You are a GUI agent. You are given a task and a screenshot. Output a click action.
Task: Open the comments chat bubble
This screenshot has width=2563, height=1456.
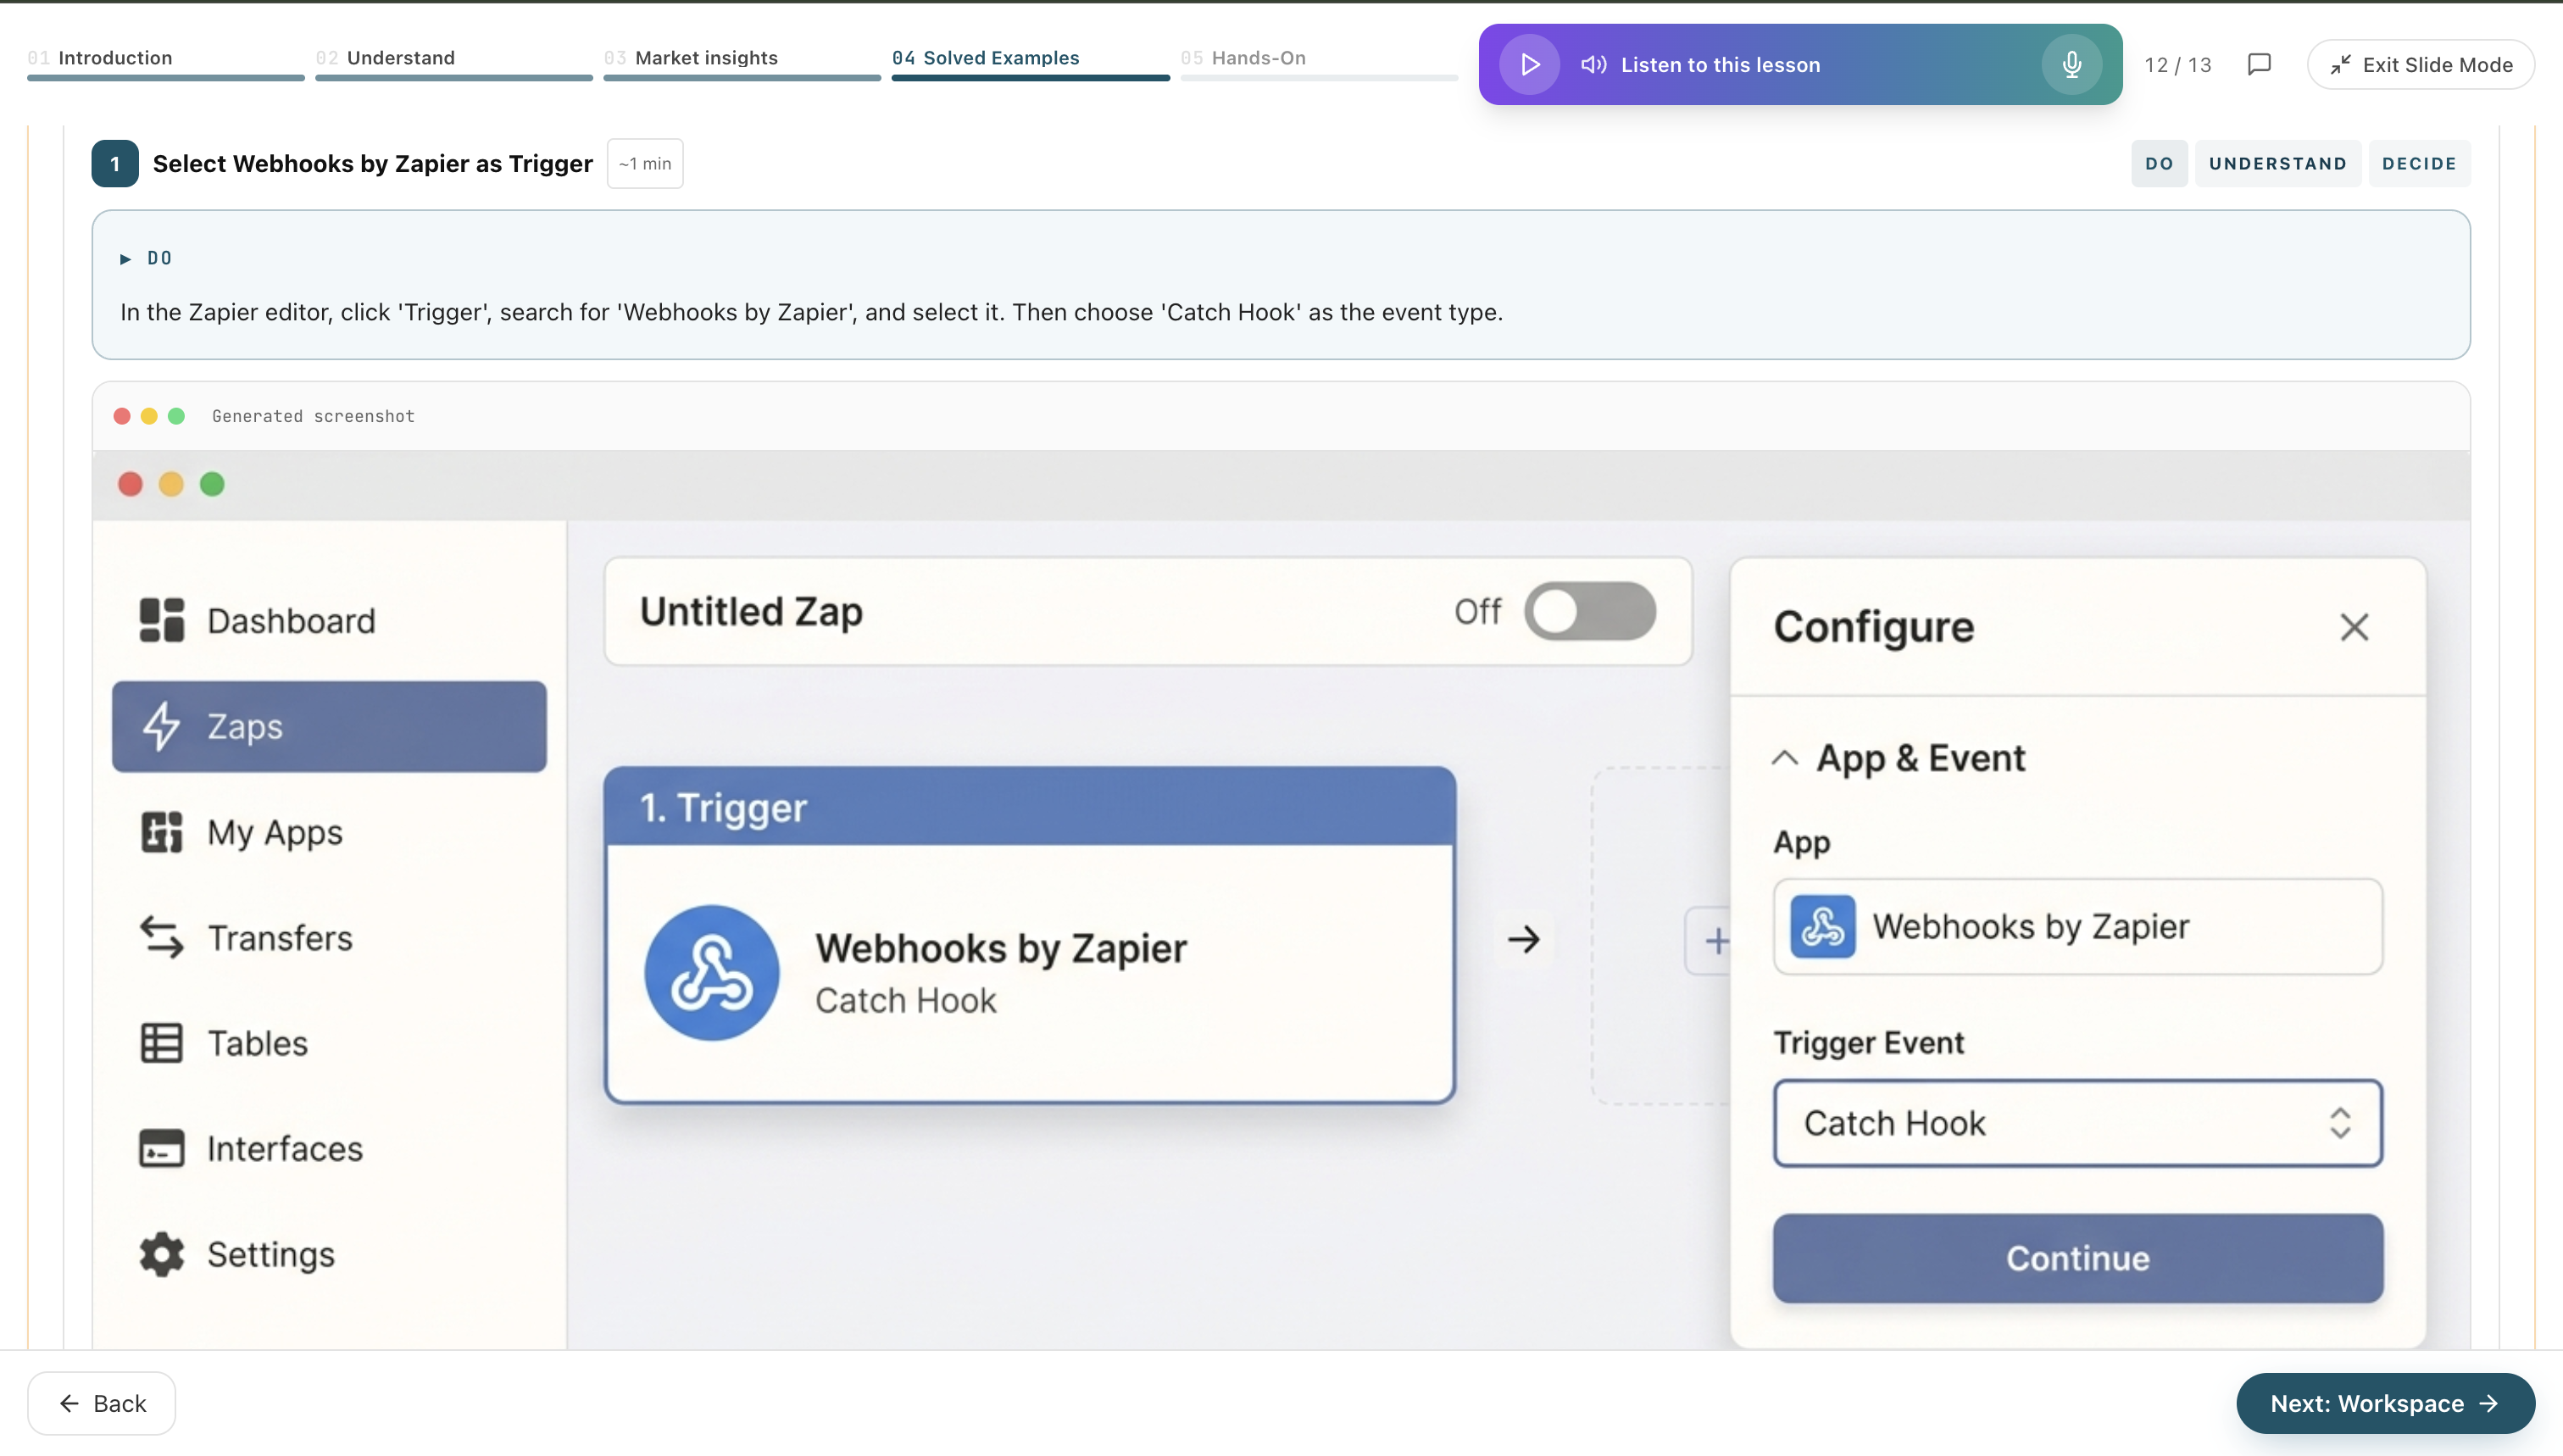2259,65
